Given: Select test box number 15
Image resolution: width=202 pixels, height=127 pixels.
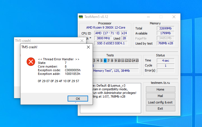Looking at the screenshot, I should click(137, 61).
